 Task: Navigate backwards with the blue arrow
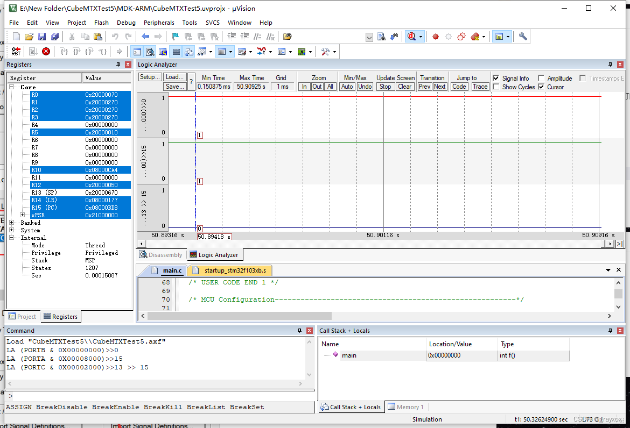[145, 37]
